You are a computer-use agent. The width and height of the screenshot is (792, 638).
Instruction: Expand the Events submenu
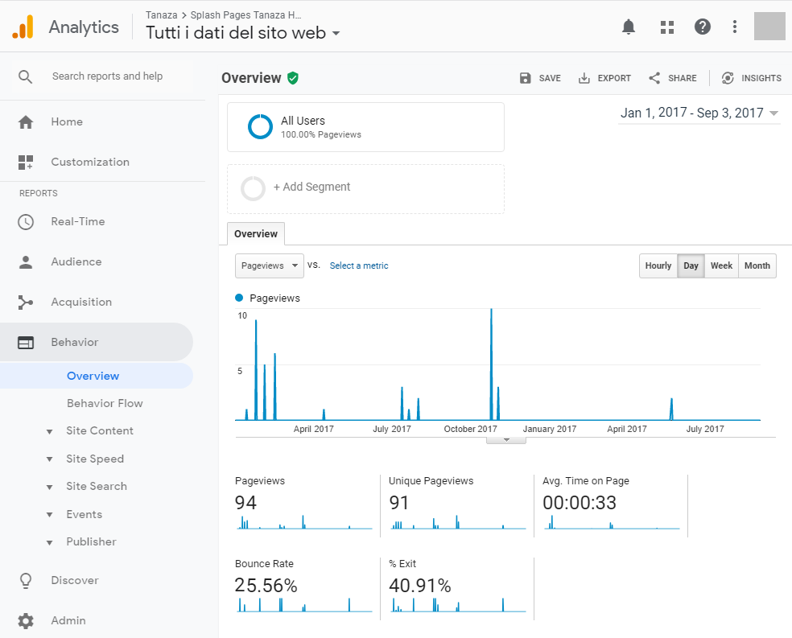coord(50,515)
